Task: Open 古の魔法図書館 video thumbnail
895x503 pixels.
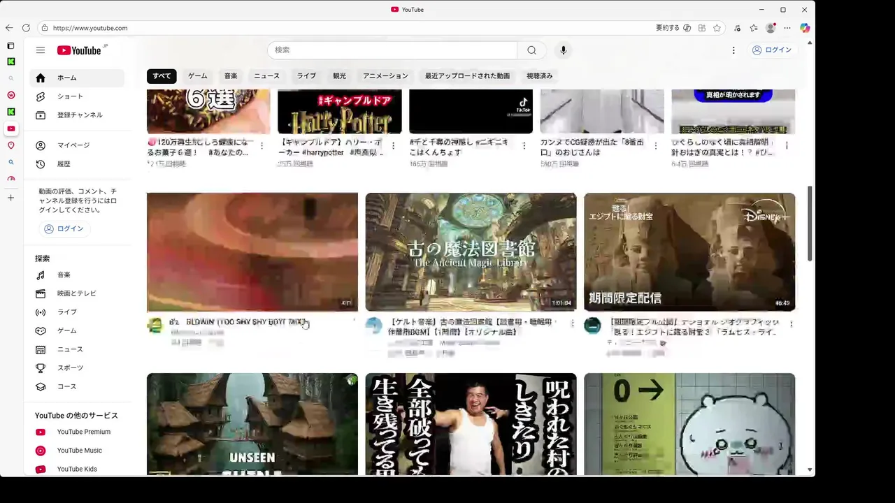Action: coord(471,252)
